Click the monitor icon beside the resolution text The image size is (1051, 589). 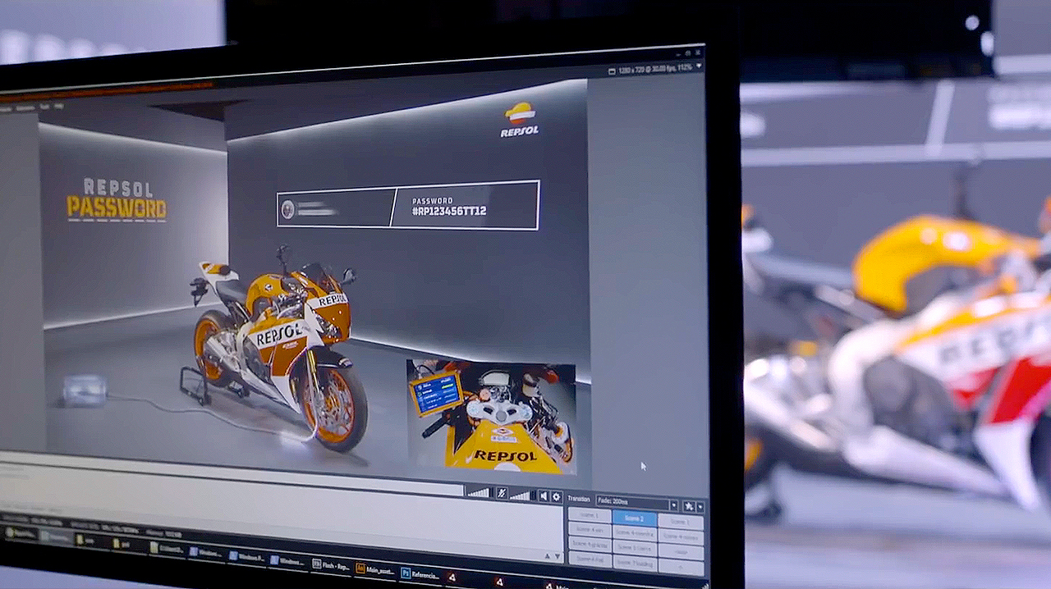click(613, 72)
